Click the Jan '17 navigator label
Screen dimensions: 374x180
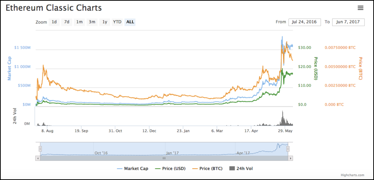[172, 153]
